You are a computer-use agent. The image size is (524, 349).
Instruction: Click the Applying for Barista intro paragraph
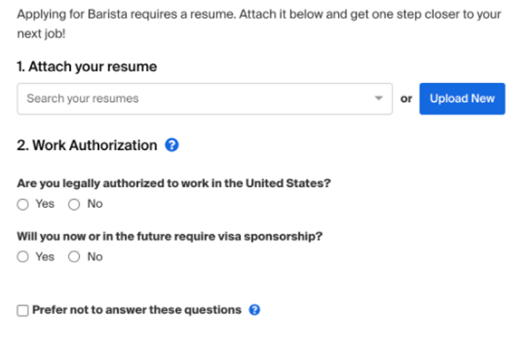259,23
